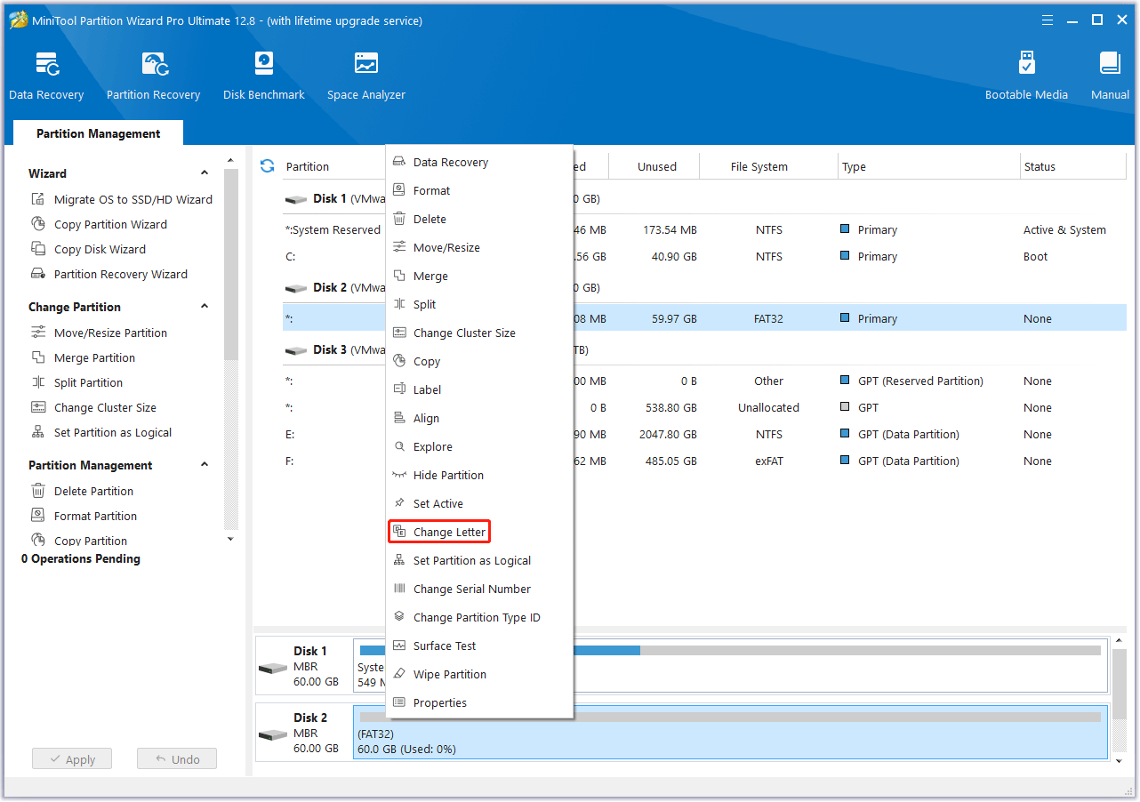Open Properties from the context menu
This screenshot has height=802, width=1140.
(x=479, y=702)
